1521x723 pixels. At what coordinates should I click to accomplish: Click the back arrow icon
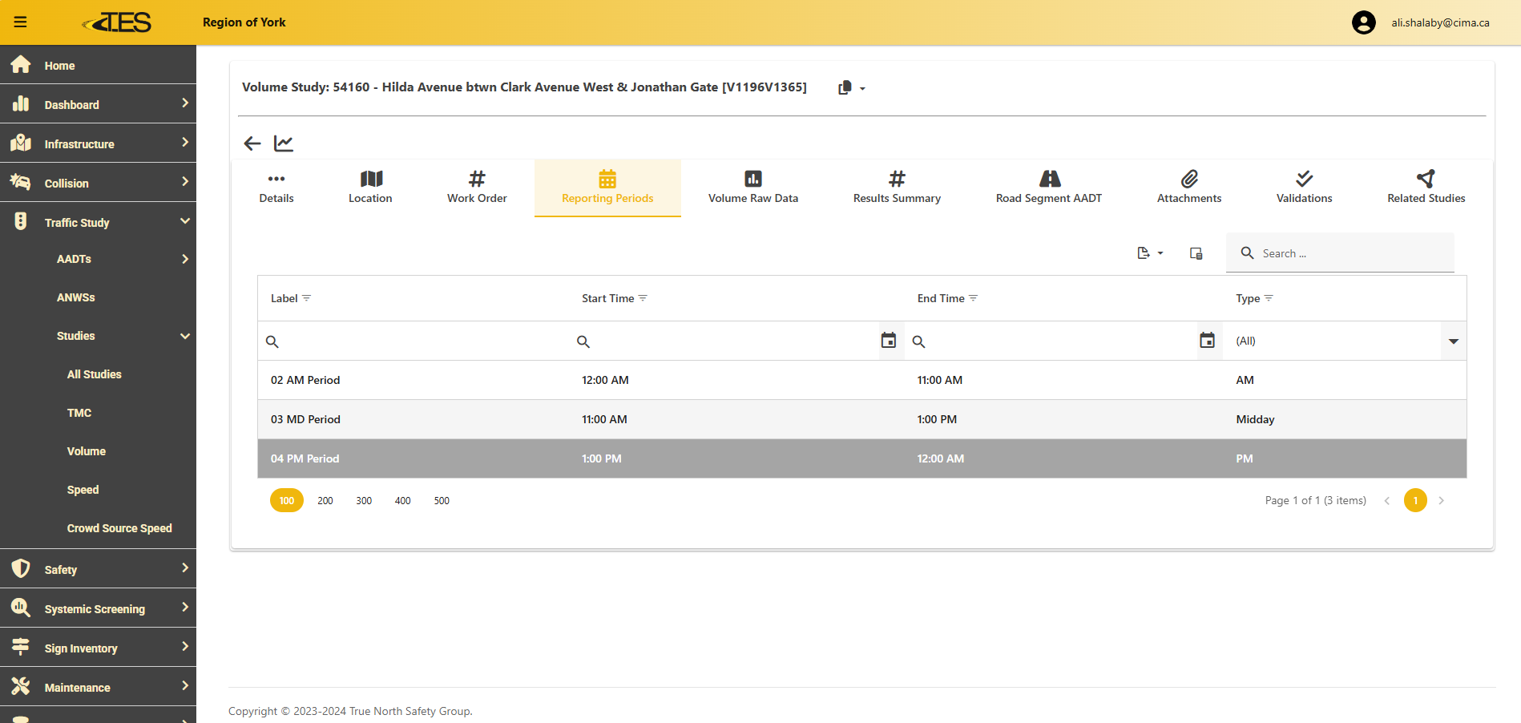(252, 143)
